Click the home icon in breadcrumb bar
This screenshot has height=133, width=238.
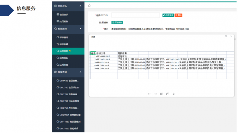click(89, 6)
